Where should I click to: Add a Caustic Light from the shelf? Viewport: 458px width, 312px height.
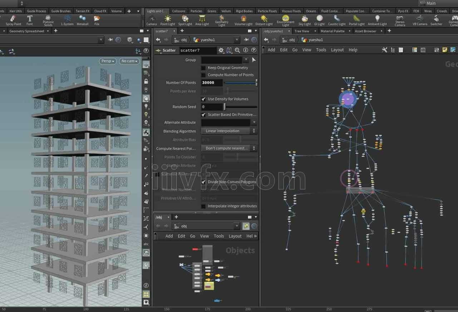[337, 20]
